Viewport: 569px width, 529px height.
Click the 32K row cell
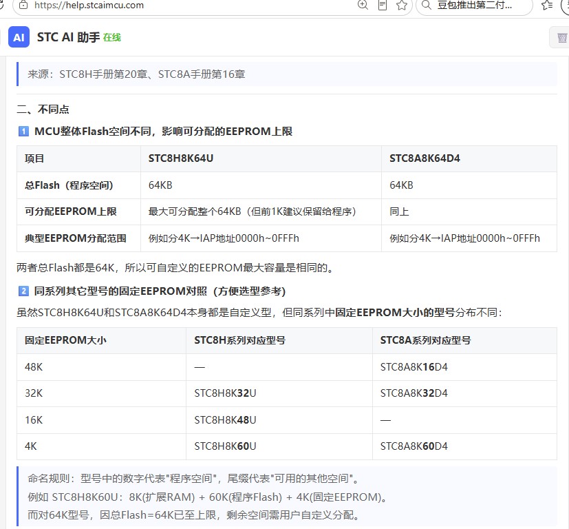tap(34, 393)
